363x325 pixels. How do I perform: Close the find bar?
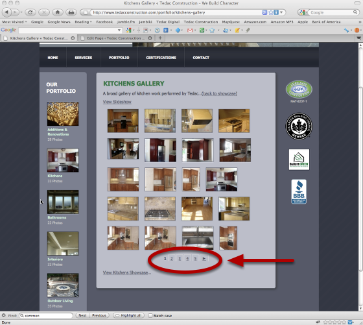tap(3, 315)
